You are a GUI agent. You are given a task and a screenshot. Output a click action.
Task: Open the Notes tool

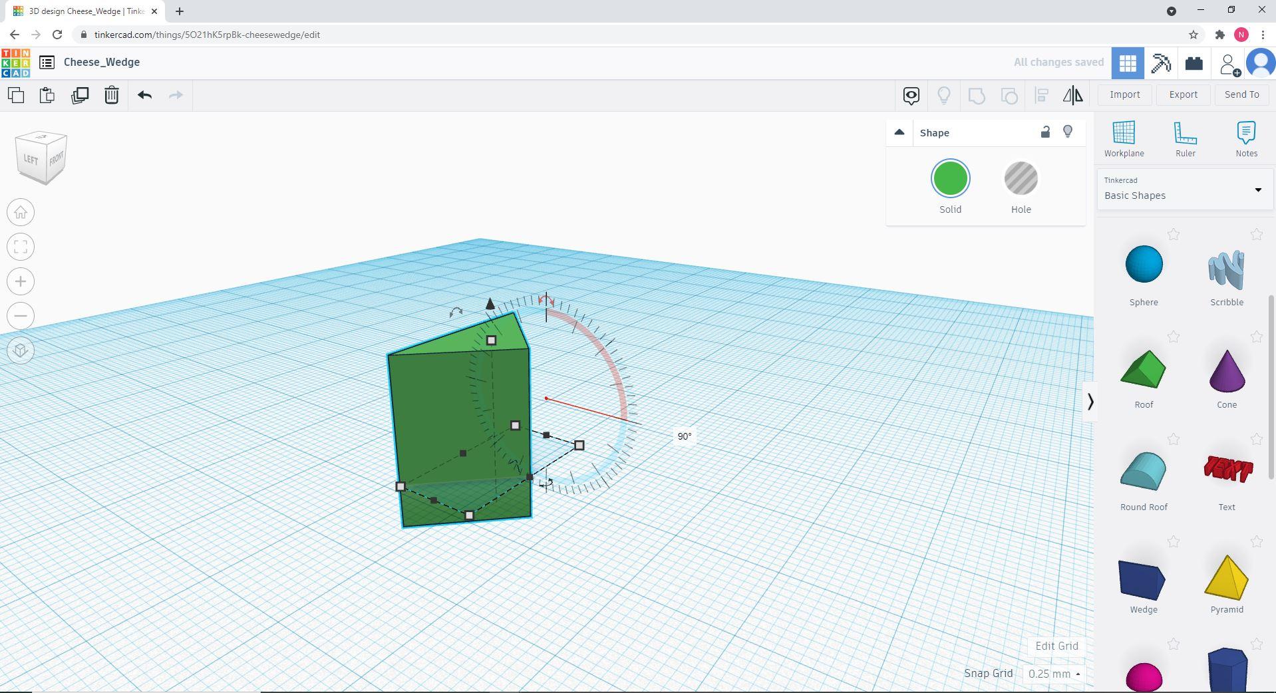pos(1246,139)
